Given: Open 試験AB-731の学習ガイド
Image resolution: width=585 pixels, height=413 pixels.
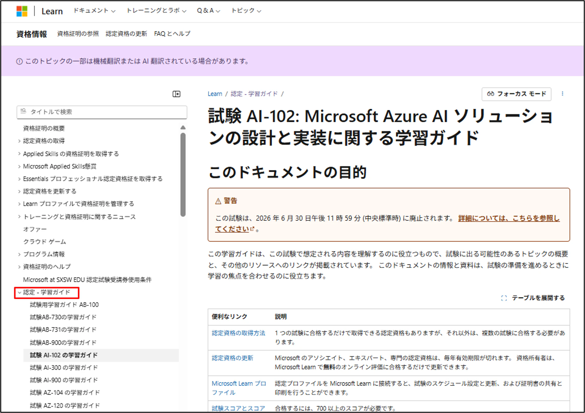Looking at the screenshot, I should 63,330.
